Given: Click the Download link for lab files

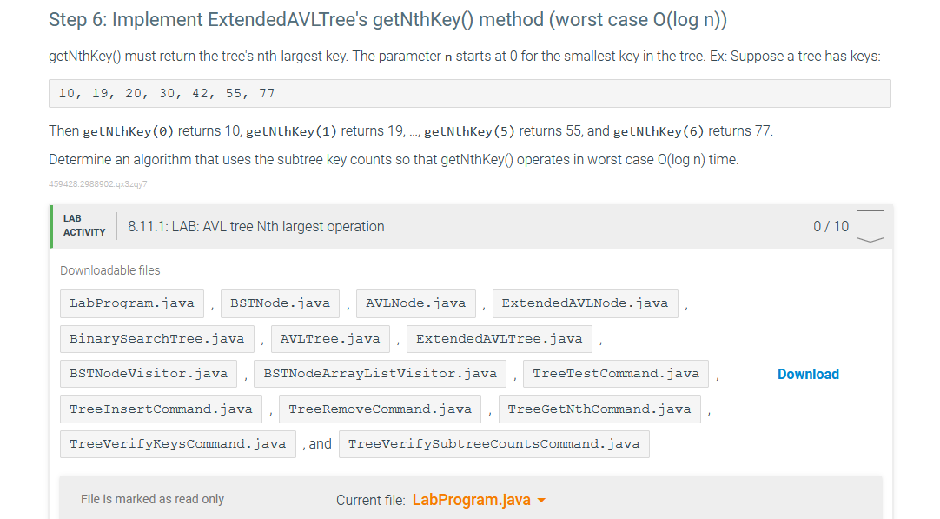Looking at the screenshot, I should (x=808, y=374).
